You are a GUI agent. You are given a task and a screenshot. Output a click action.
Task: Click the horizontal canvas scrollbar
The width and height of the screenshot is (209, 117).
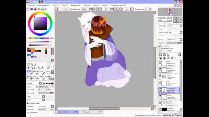tap(104, 109)
